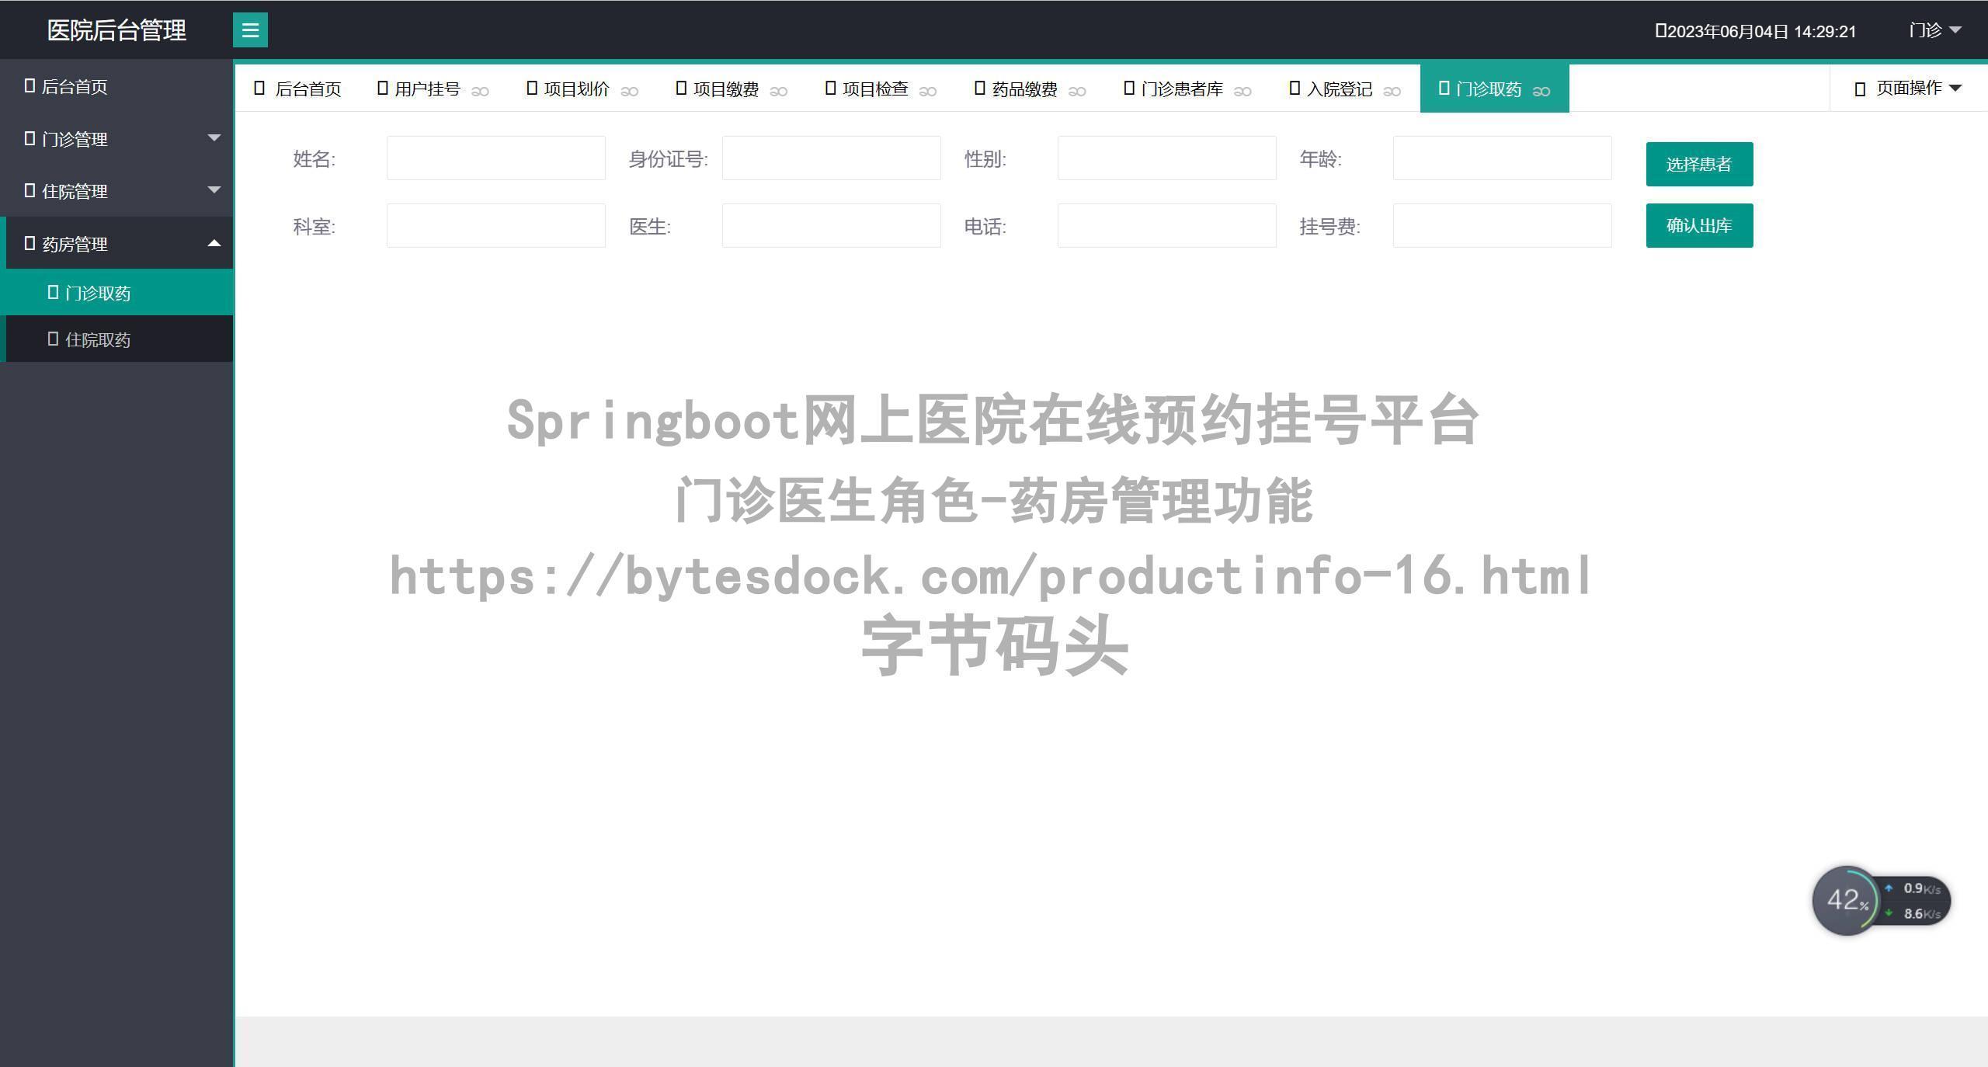The height and width of the screenshot is (1067, 1988).
Task: Close the 入院登记 tab with its close icon
Action: click(x=1392, y=91)
